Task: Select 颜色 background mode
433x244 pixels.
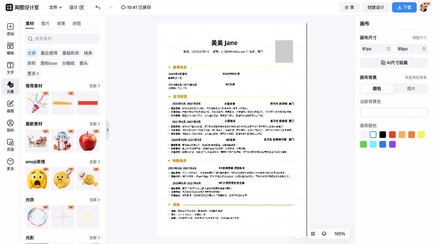Action: 377,89
